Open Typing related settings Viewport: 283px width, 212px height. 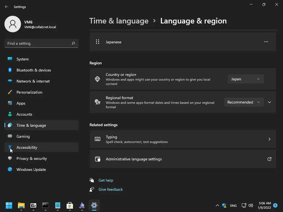(183, 139)
